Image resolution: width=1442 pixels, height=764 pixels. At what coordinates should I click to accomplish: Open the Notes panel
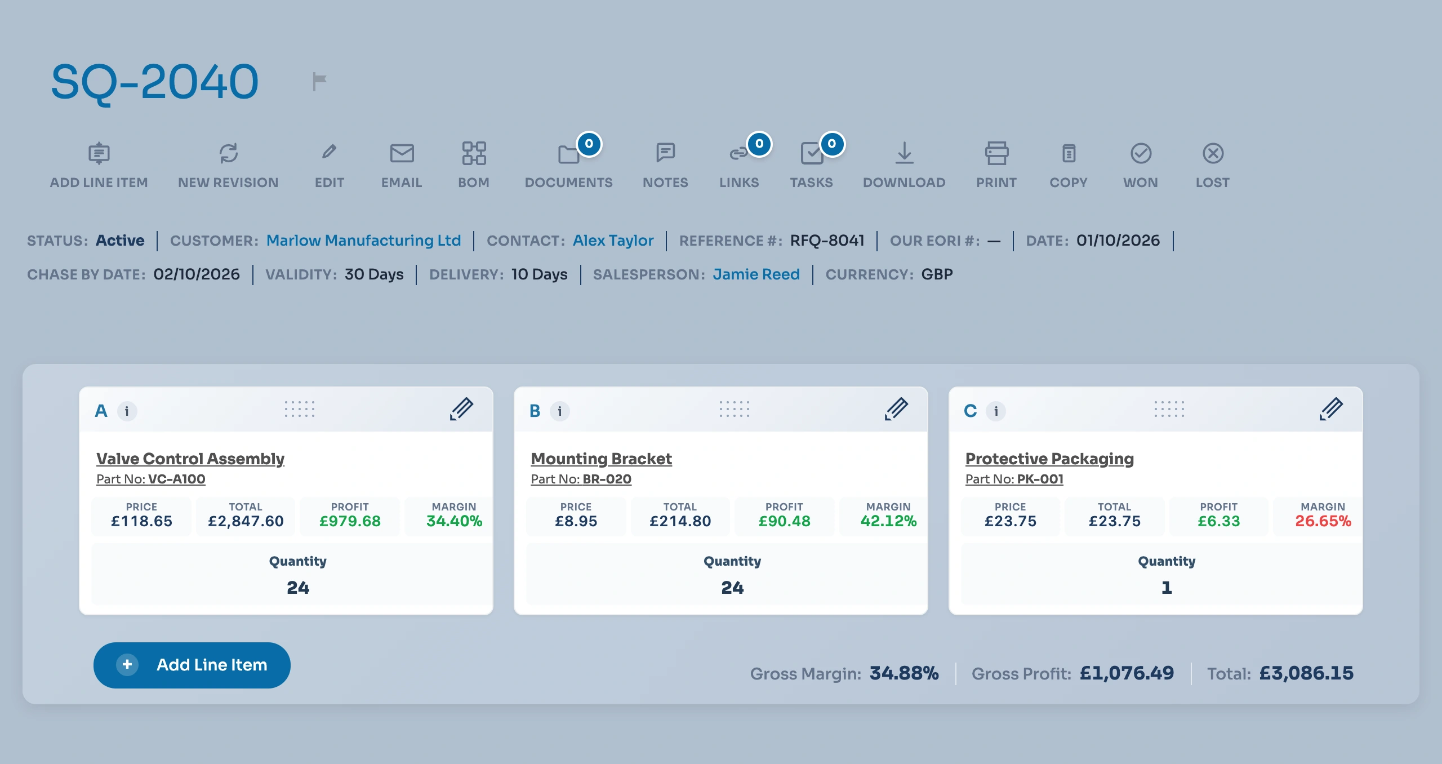tap(665, 165)
